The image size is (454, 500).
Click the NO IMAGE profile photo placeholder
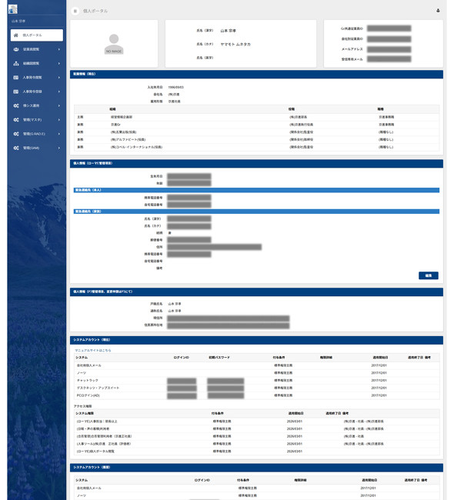tap(114, 44)
